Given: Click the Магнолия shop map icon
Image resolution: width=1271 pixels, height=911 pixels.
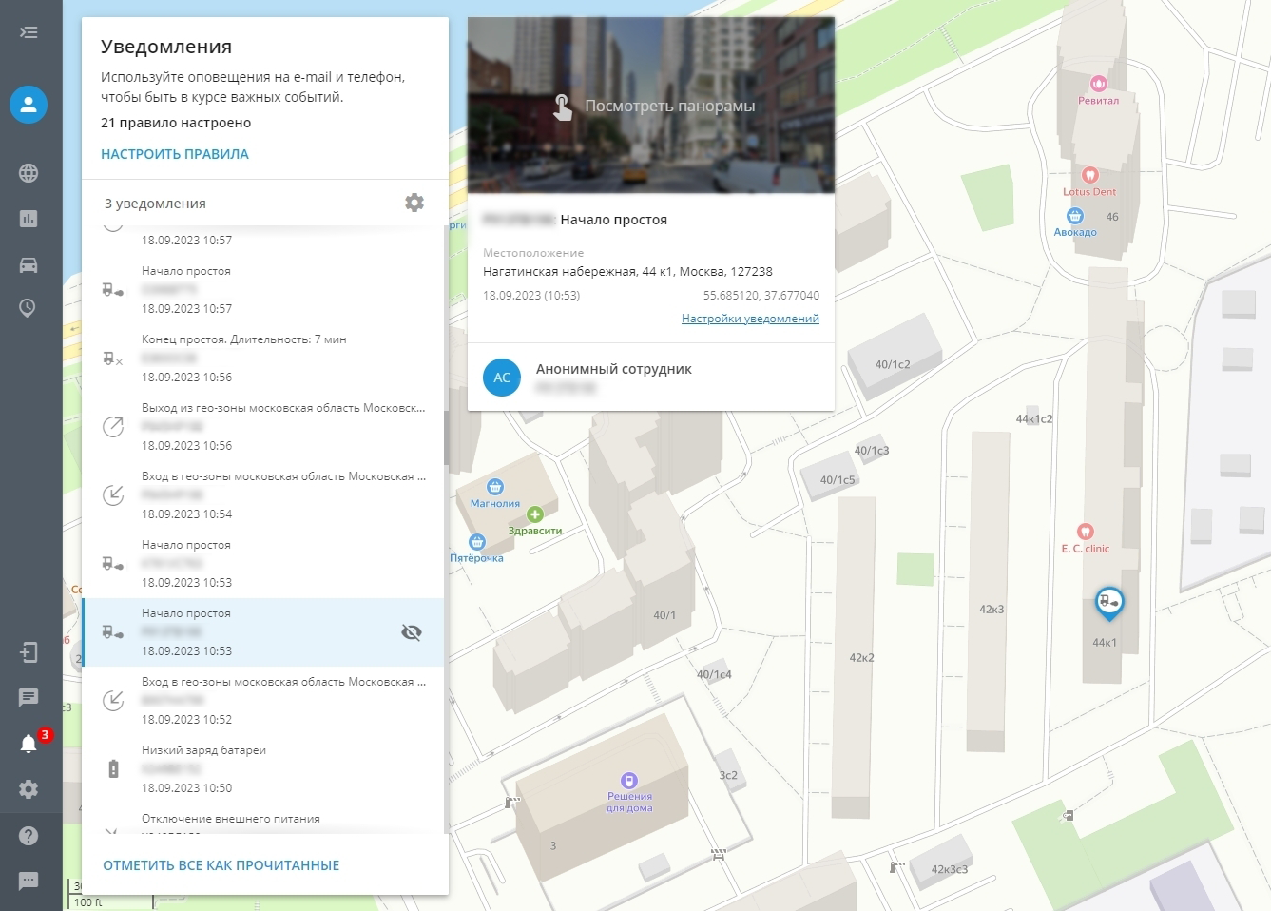Looking at the screenshot, I should (495, 487).
